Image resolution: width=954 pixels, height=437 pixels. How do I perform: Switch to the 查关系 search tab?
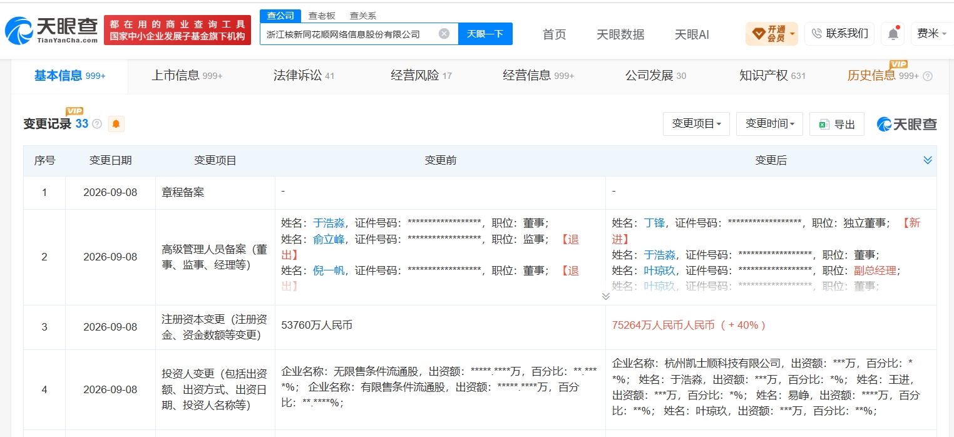point(363,16)
